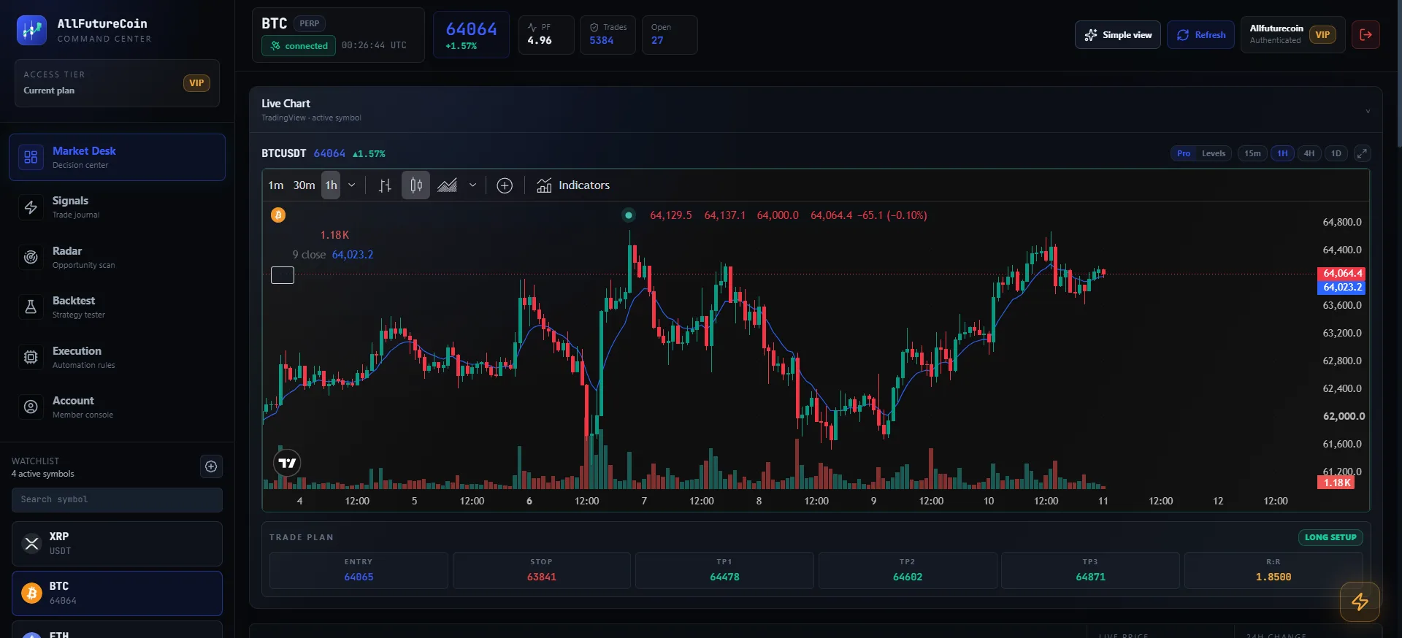The width and height of the screenshot is (1402, 638).
Task: Click the logout icon button
Action: (1365, 34)
